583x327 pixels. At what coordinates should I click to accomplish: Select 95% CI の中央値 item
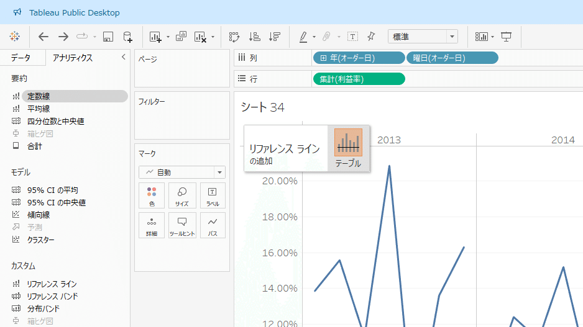[57, 202]
